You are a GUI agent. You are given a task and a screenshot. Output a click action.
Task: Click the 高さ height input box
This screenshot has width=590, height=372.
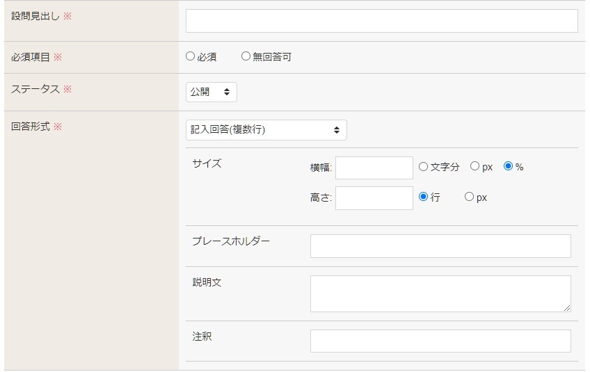(374, 198)
